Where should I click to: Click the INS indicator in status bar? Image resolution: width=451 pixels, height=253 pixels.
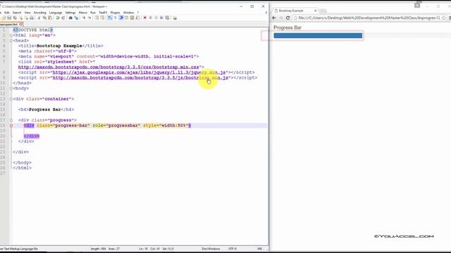click(260, 249)
